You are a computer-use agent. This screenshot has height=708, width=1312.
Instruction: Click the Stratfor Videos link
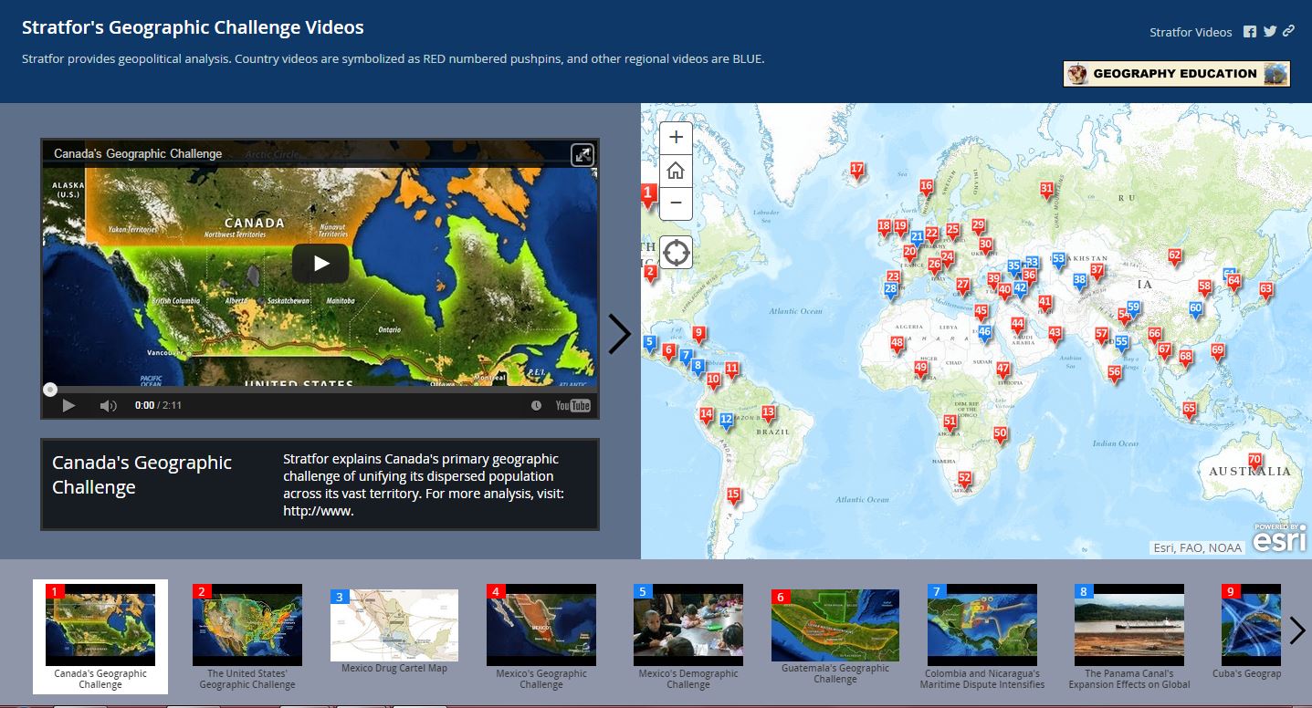coord(1190,30)
